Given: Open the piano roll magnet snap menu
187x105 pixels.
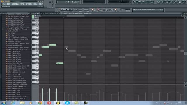Looking at the screenshot, I should (38, 13).
